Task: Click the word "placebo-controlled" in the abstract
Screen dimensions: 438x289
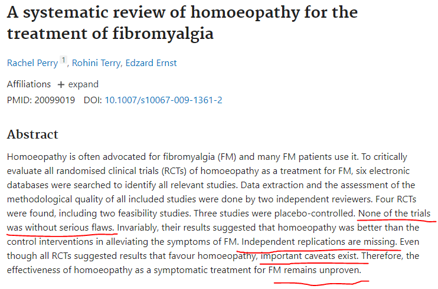Action: coord(315,214)
